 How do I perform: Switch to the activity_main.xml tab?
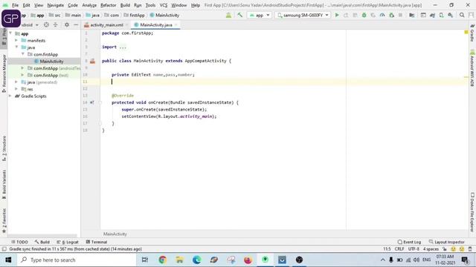click(106, 24)
